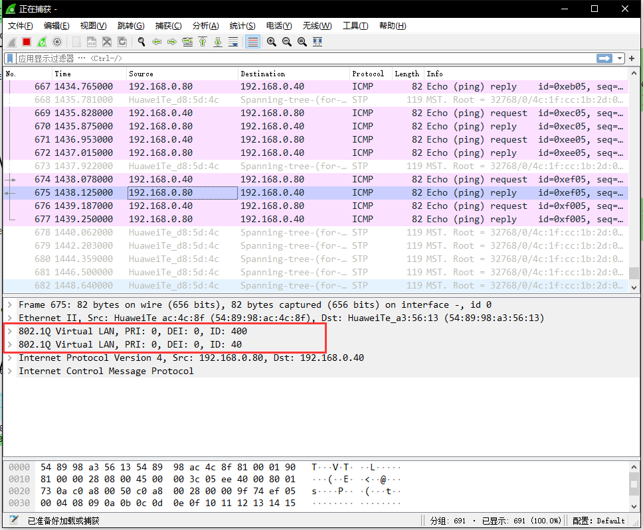Zoom in the main window text

[272, 42]
